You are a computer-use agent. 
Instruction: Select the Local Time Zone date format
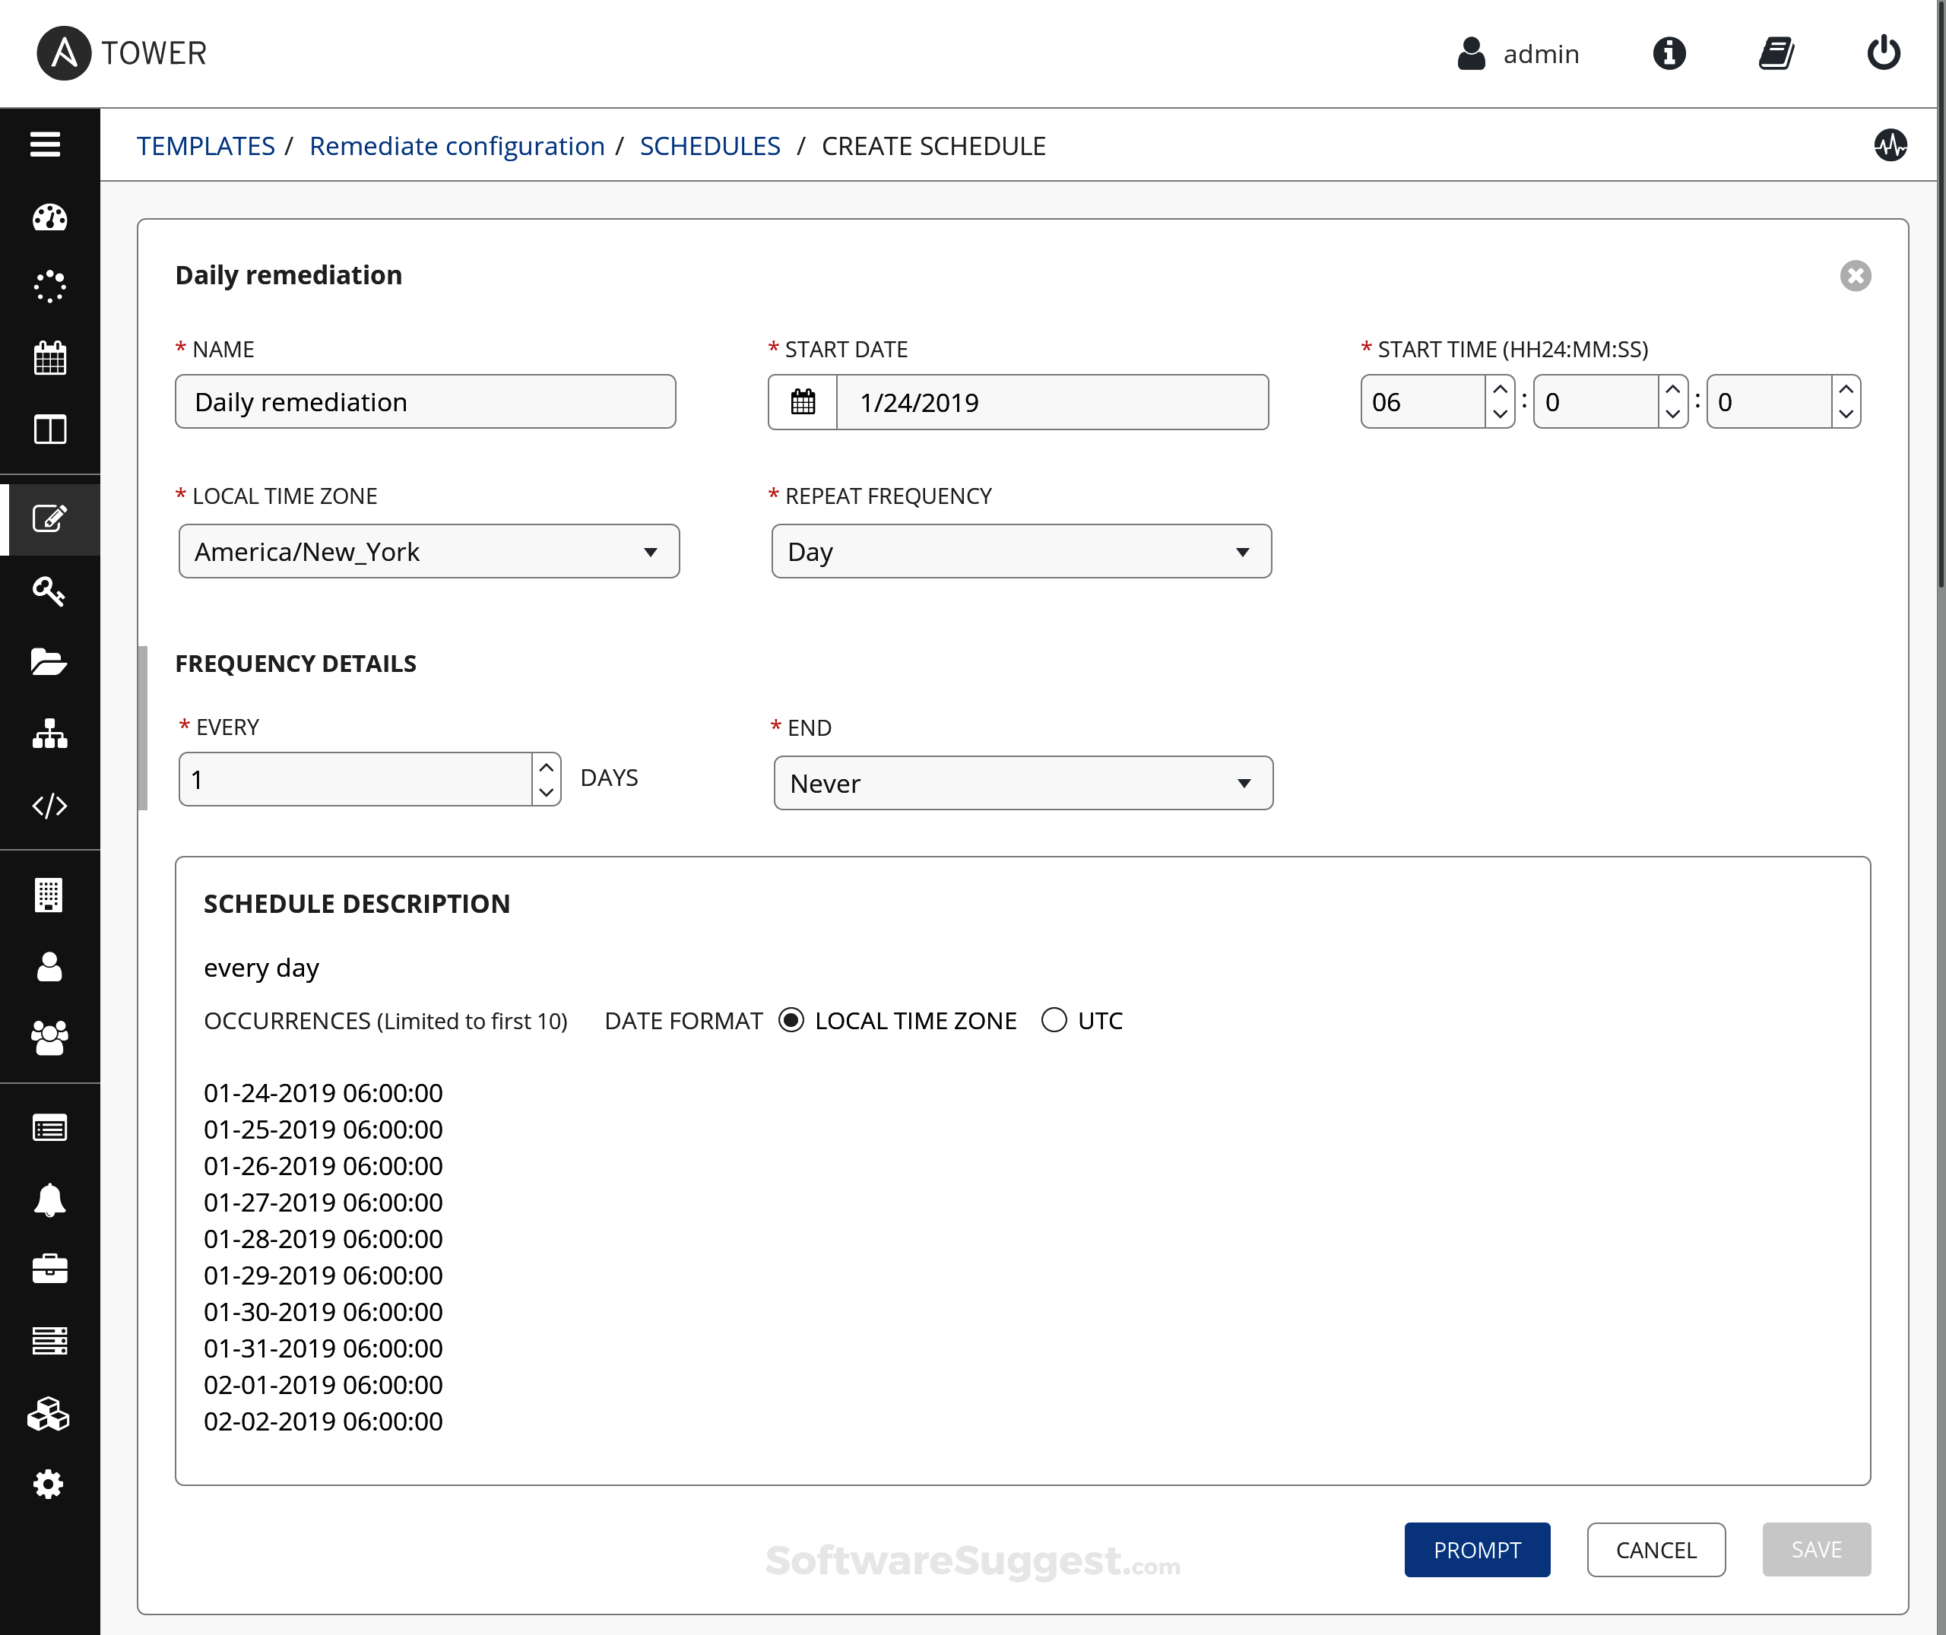point(791,1019)
